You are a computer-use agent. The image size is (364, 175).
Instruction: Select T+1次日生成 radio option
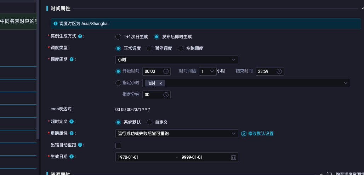[x=118, y=37]
